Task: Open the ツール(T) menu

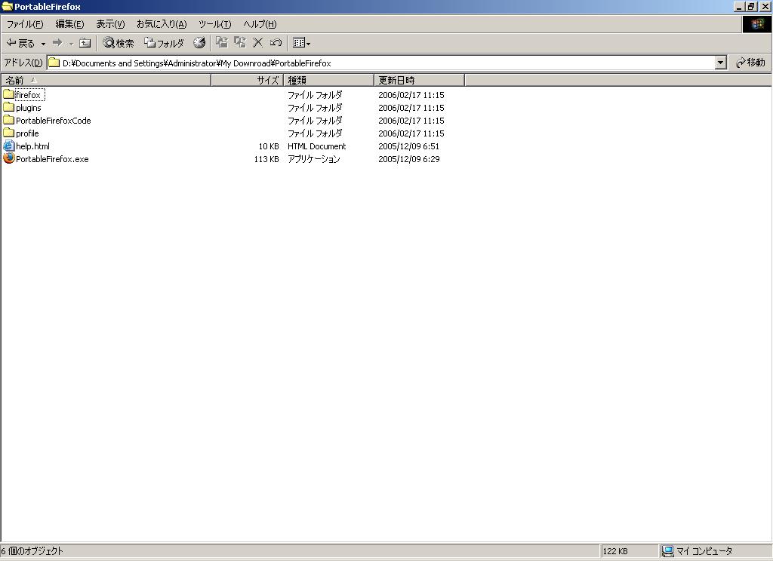Action: (214, 23)
